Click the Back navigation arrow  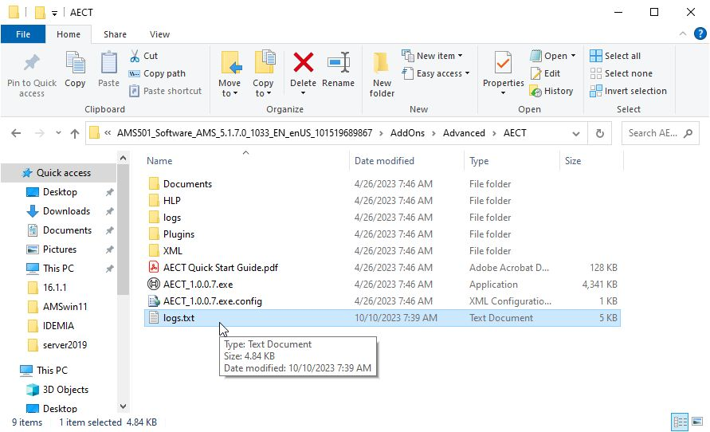tap(16, 133)
